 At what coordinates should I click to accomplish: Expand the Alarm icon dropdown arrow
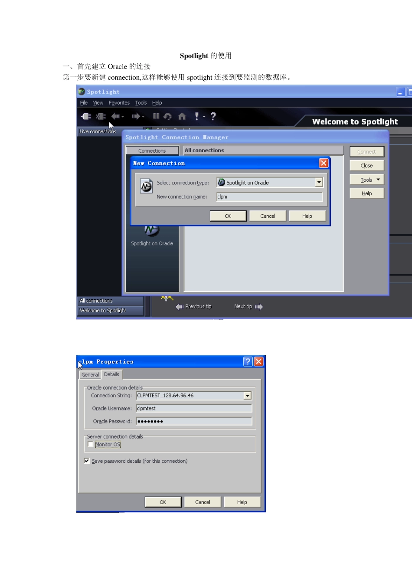click(204, 117)
